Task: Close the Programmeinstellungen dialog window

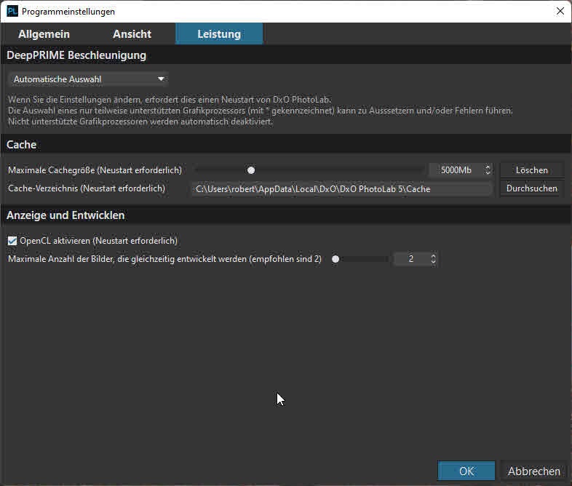Action: [x=560, y=12]
